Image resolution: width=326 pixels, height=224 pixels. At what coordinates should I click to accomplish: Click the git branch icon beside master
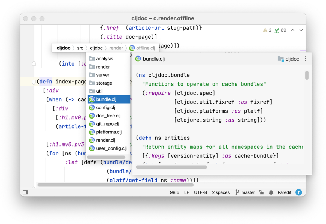(237, 192)
